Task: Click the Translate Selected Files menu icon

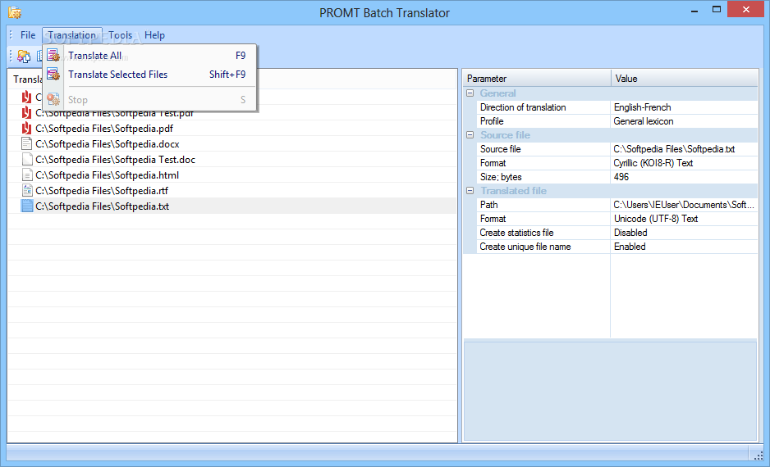Action: (x=53, y=75)
